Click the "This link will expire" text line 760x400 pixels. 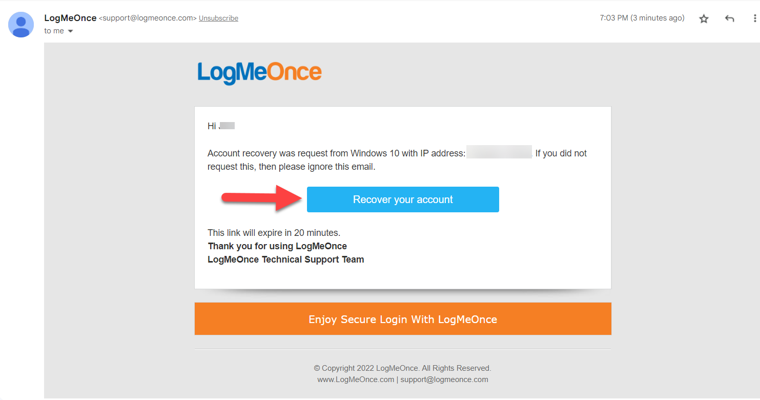point(274,233)
